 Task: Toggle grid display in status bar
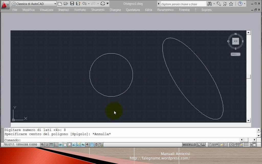tap(51, 145)
